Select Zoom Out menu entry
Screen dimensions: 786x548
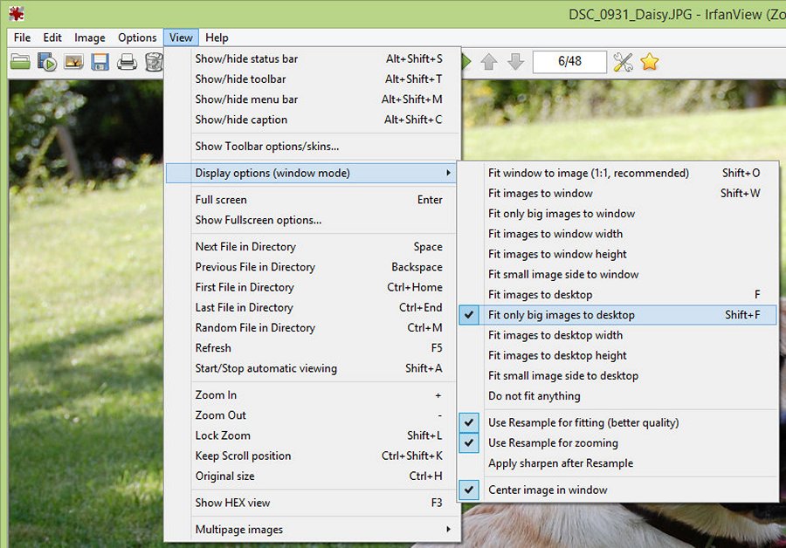pyautogui.click(x=311, y=415)
